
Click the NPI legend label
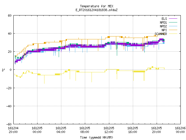coord(164,30)
